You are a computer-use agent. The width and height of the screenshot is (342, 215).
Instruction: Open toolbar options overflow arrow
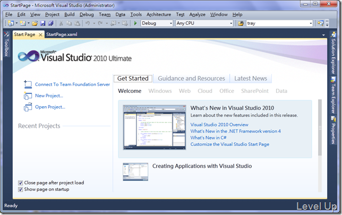[x=327, y=23]
